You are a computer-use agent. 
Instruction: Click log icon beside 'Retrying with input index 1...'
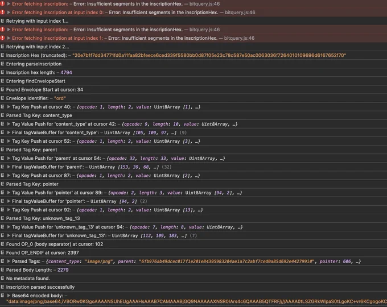pyautogui.click(x=2, y=20)
